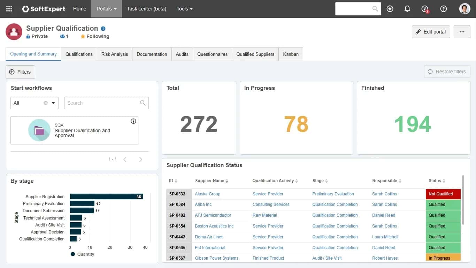Clear the All filter with x icon
The height and width of the screenshot is (268, 476).
46,103
